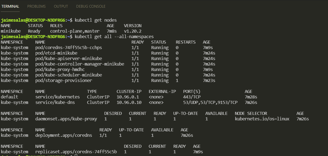328x156 pixels.
Task: Click cluster IP '10.96.0.10'
Action: click(129, 102)
